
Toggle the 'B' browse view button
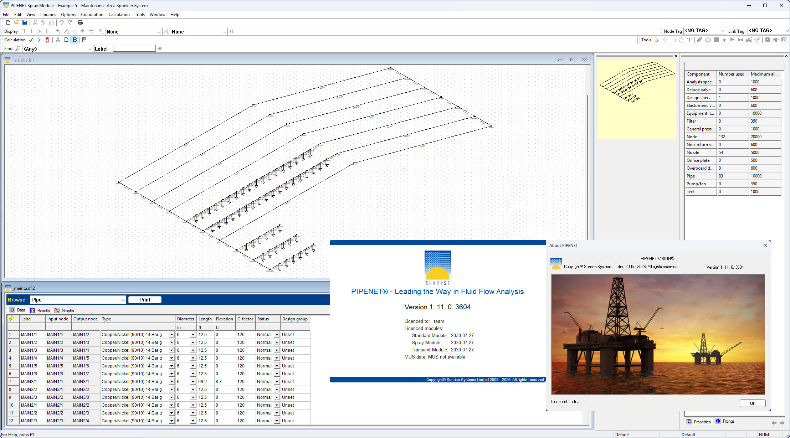point(75,40)
